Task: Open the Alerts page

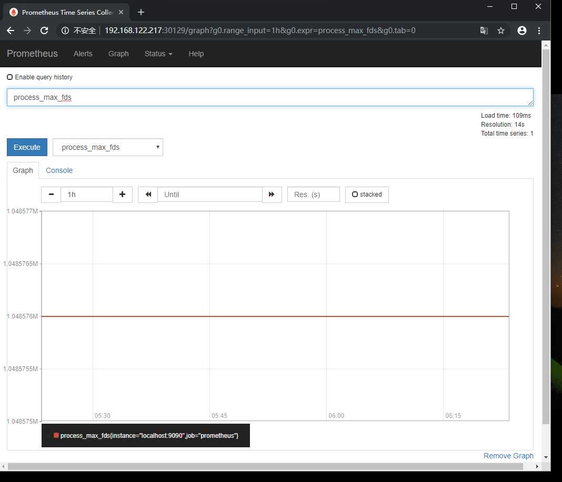Action: click(x=83, y=54)
